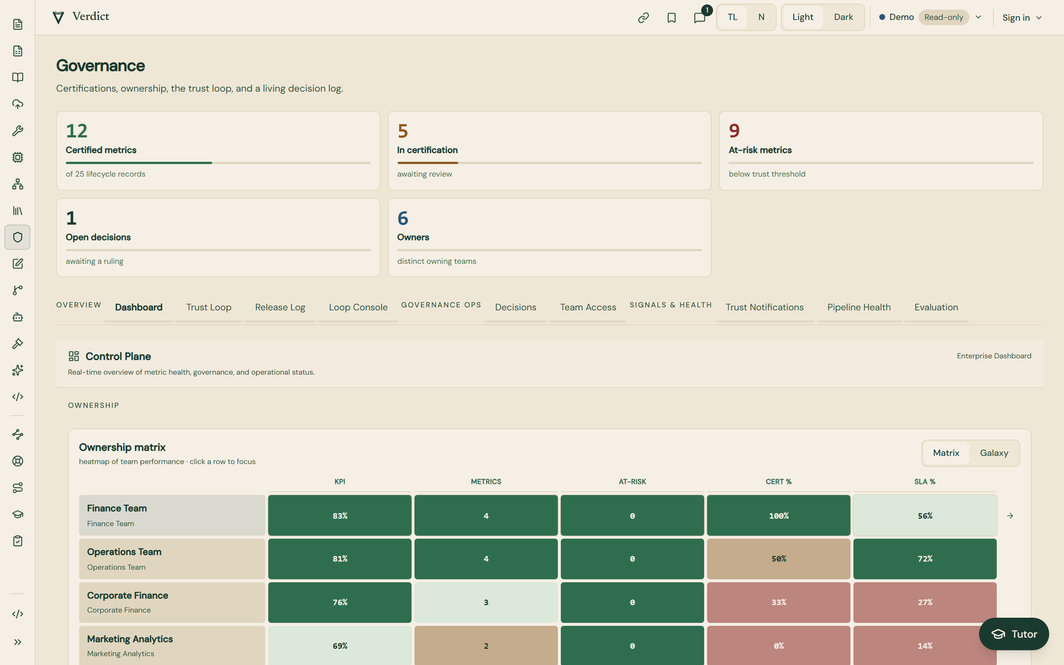Select Light theme
The image size is (1064, 665).
point(802,17)
